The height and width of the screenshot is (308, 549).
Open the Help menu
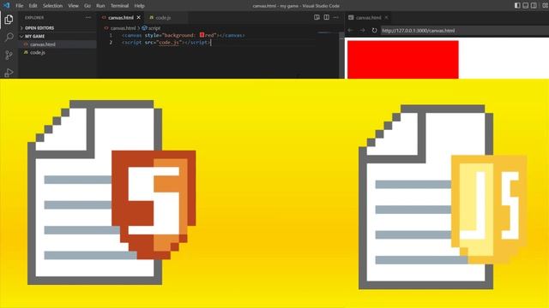coord(139,6)
